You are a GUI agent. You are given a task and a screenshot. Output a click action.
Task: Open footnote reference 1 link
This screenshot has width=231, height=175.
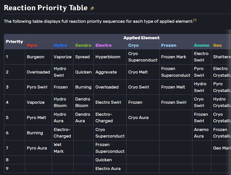tap(195, 20)
